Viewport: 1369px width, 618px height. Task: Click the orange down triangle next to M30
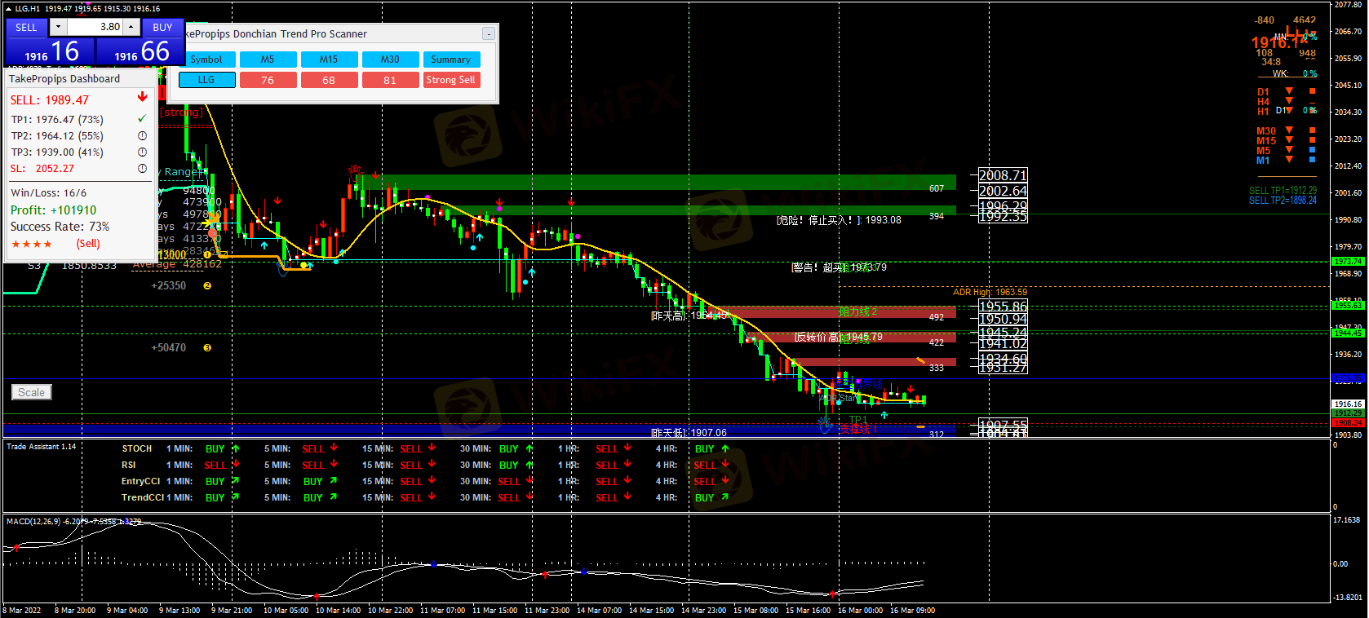1289,130
